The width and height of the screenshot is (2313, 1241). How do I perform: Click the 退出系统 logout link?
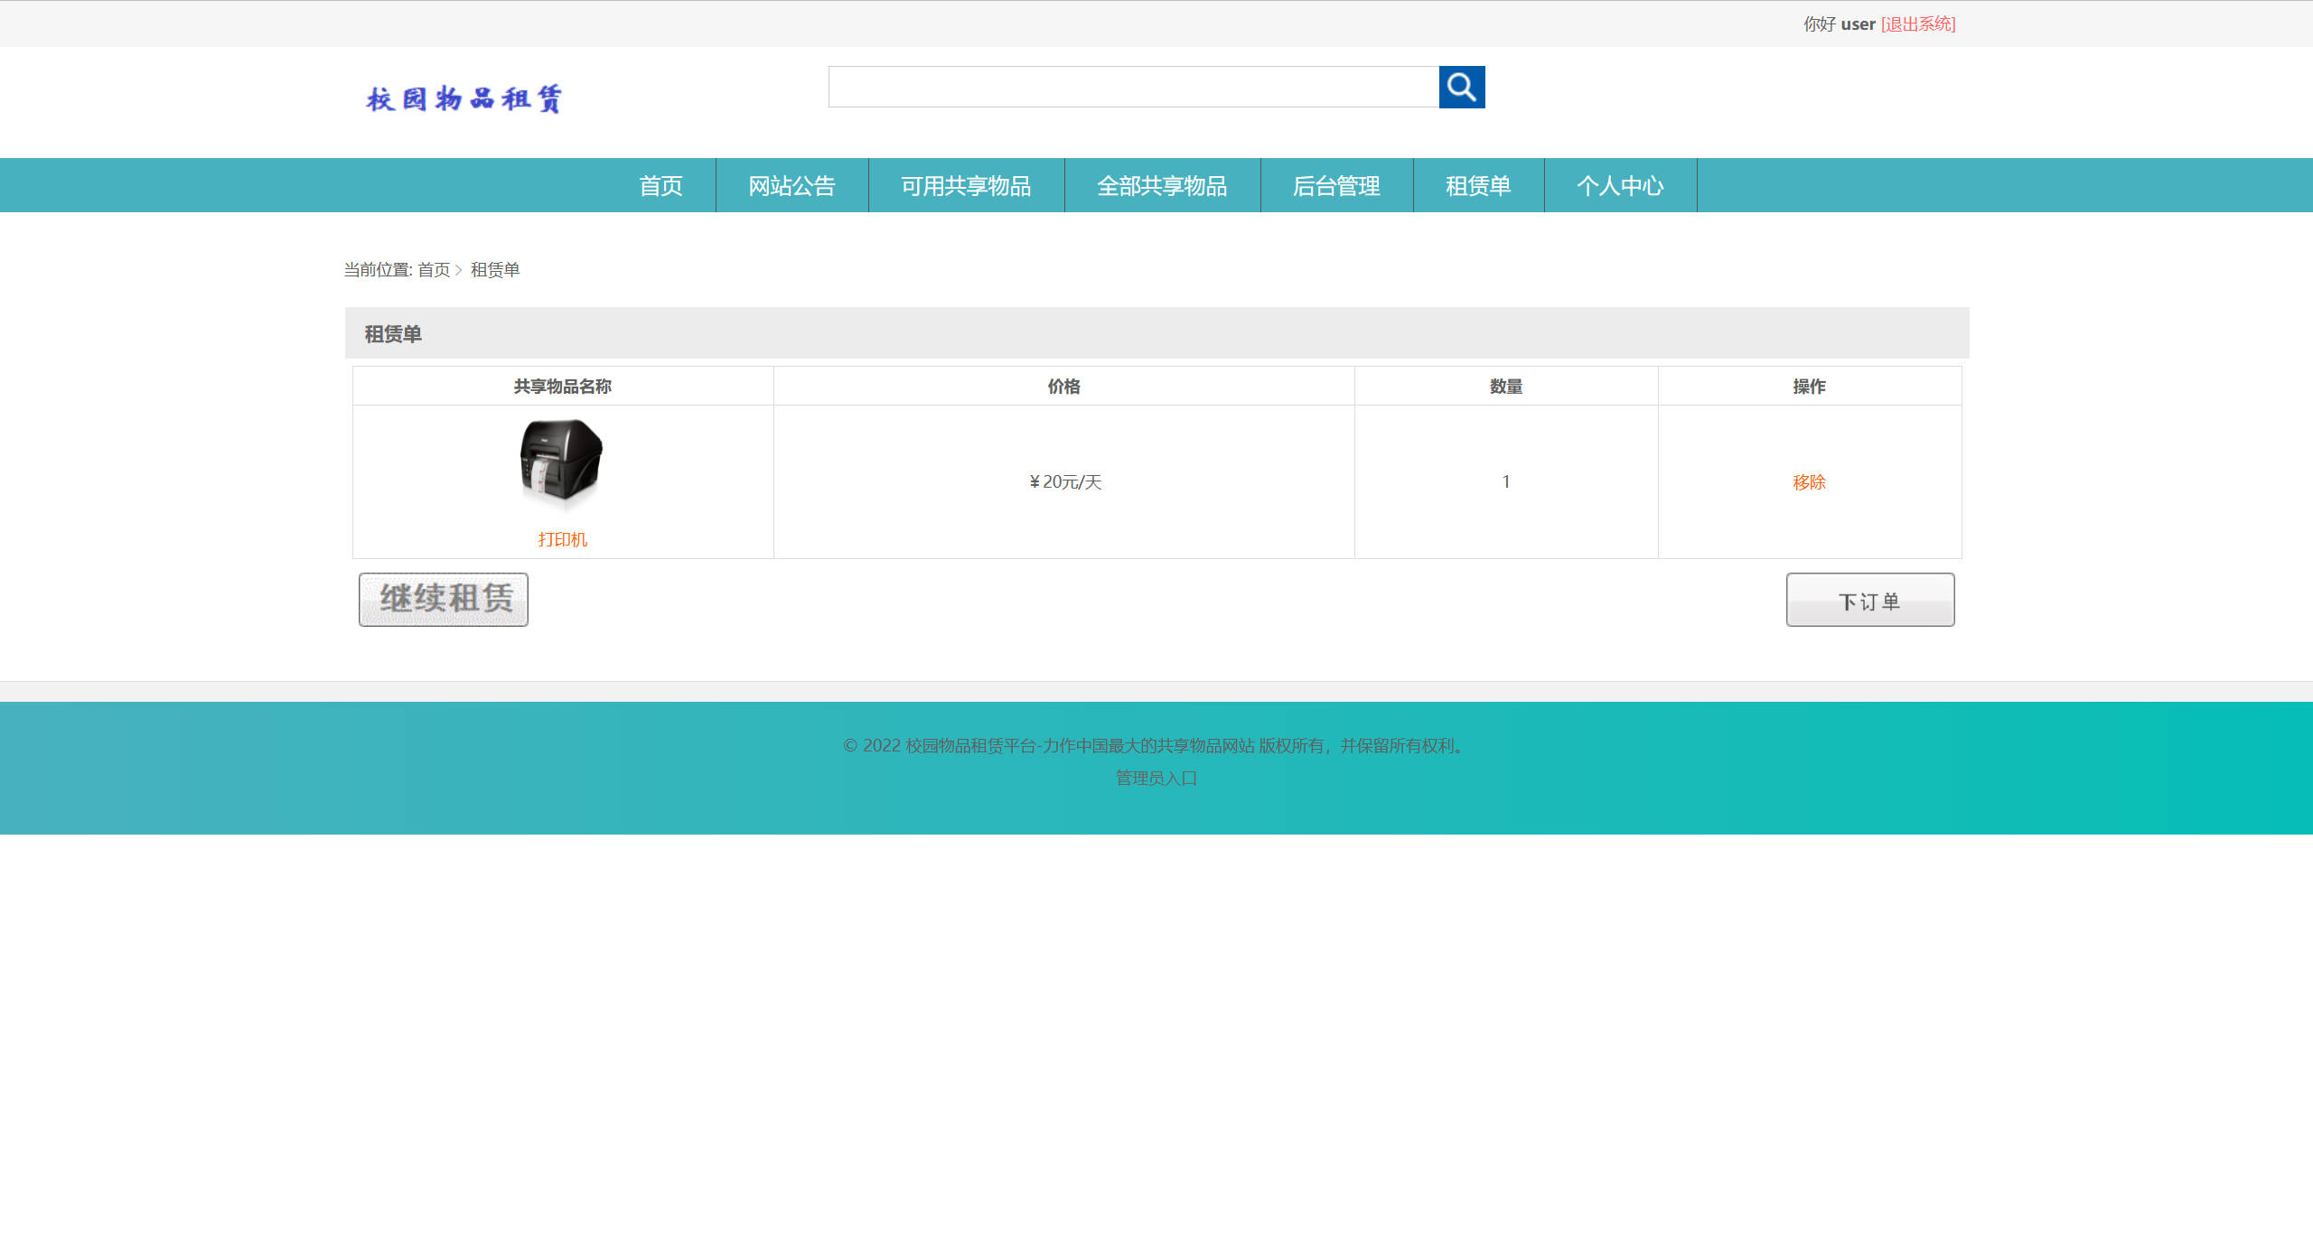pyautogui.click(x=1917, y=24)
